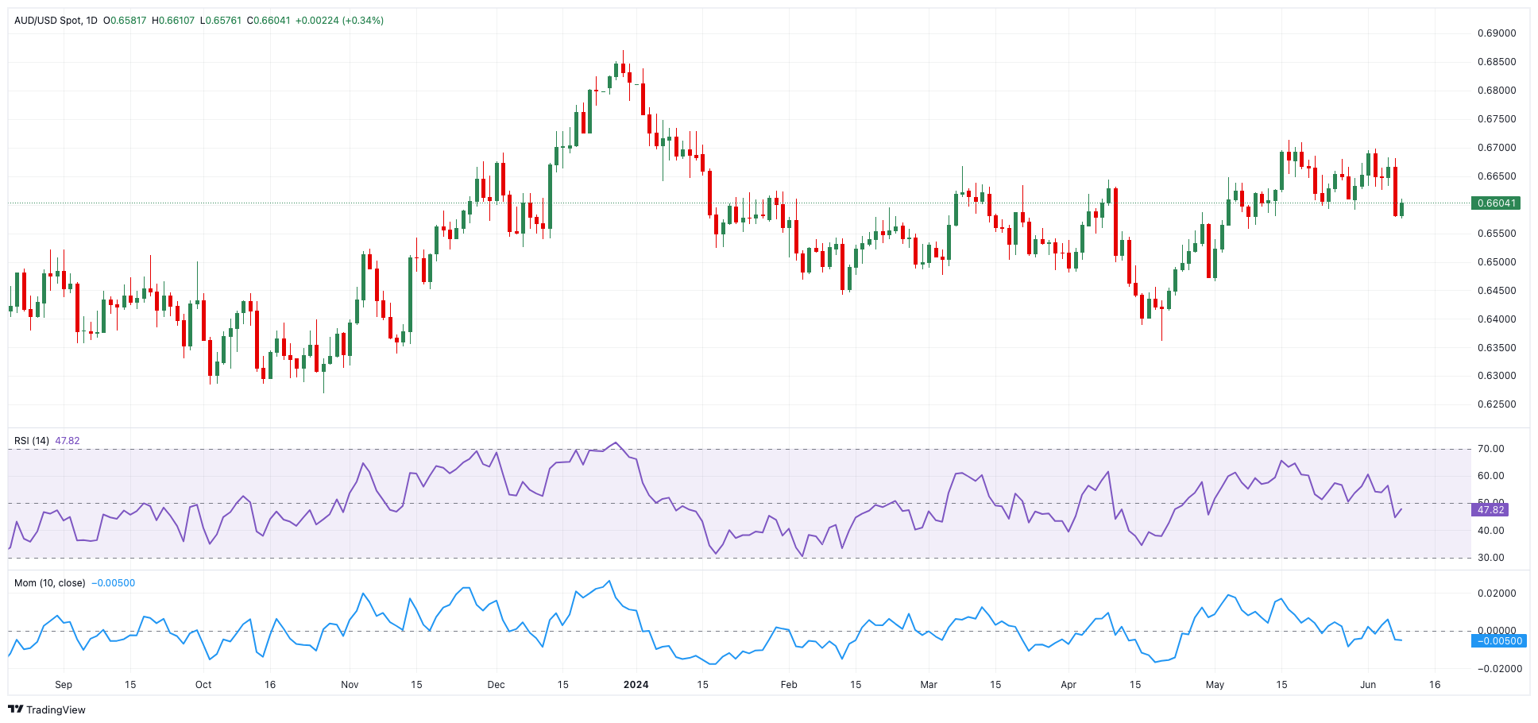
Task: Click the open value O0.65817
Action: [x=125, y=21]
